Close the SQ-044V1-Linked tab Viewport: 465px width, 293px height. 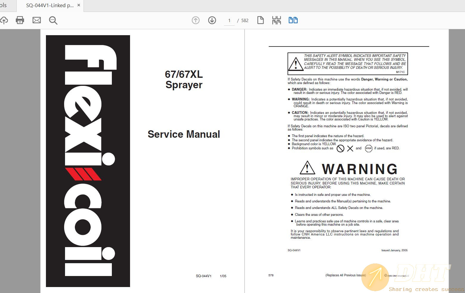click(x=79, y=5)
